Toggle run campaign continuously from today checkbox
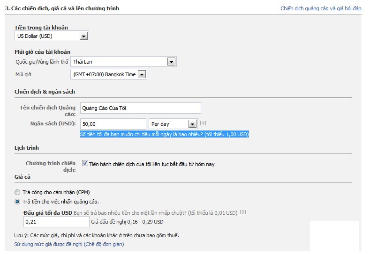 click(85, 163)
